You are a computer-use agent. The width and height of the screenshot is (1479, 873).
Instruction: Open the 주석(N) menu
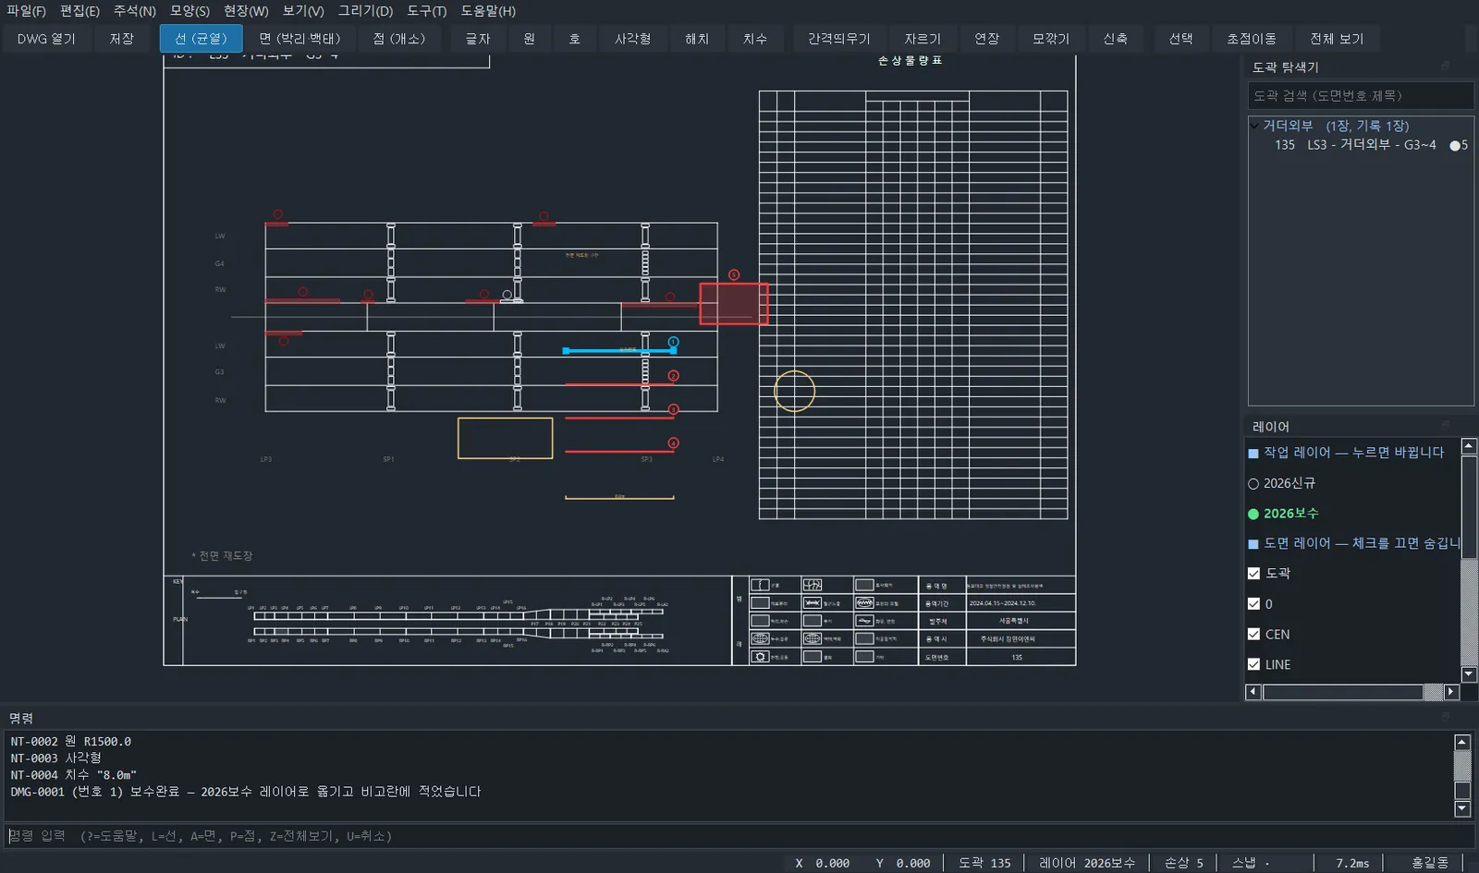pyautogui.click(x=135, y=11)
